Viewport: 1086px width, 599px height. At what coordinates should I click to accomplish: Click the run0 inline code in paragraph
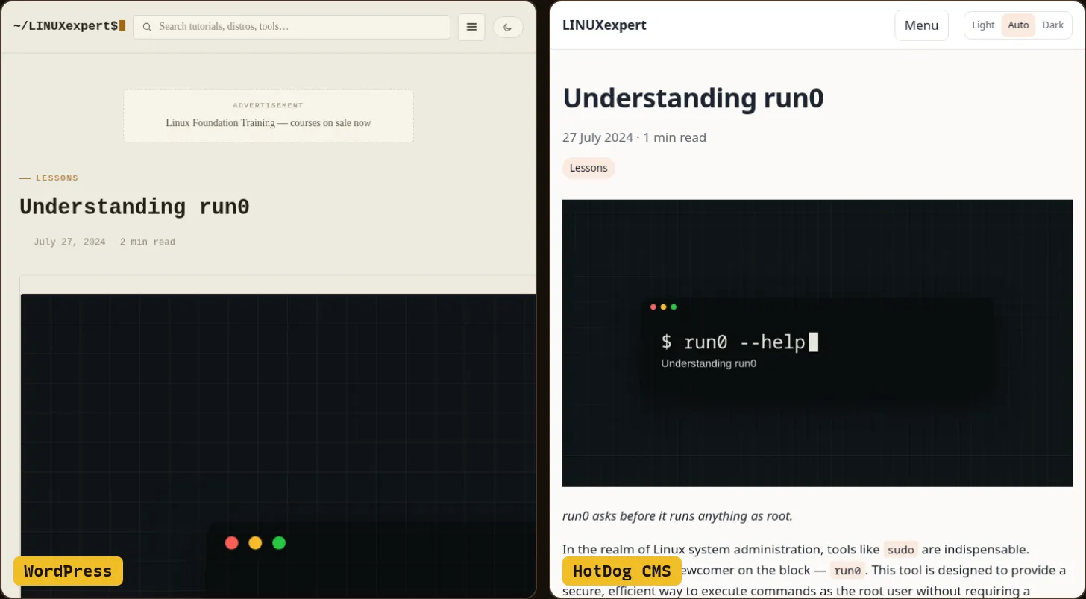tap(847, 571)
